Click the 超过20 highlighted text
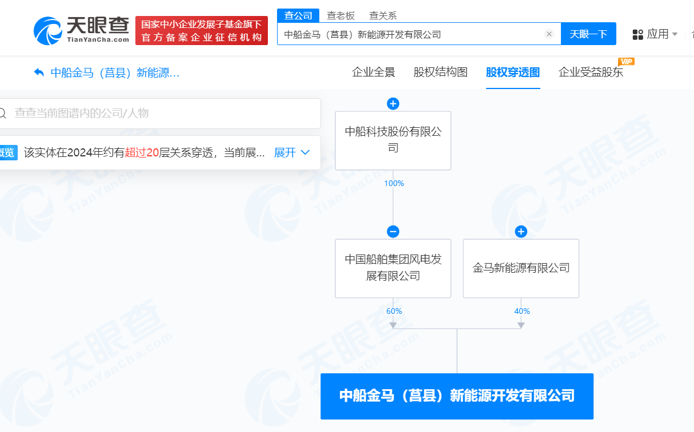The height and width of the screenshot is (432, 694). pyautogui.click(x=142, y=152)
